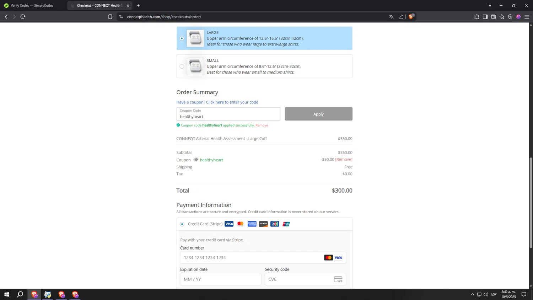Open Leo AI assistant icon
Viewport: 533px width, 300px height.
click(502, 17)
